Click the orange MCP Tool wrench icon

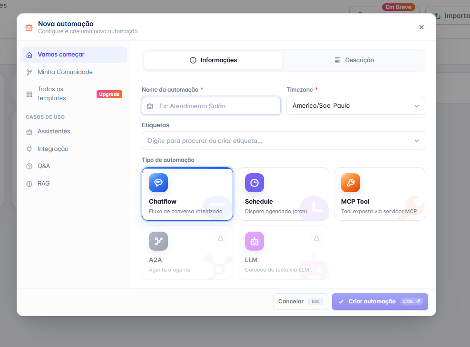coord(351,183)
